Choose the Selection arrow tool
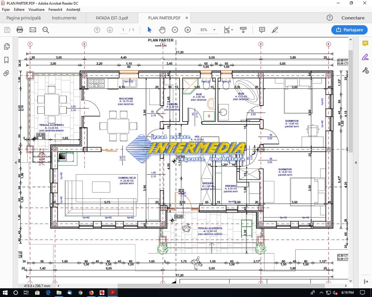372x297 pixels. [149, 30]
